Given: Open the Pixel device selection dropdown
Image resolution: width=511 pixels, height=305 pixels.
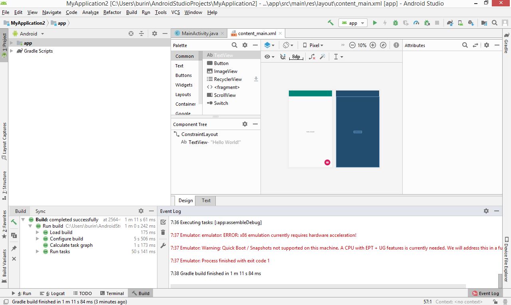Looking at the screenshot, I should click(313, 45).
